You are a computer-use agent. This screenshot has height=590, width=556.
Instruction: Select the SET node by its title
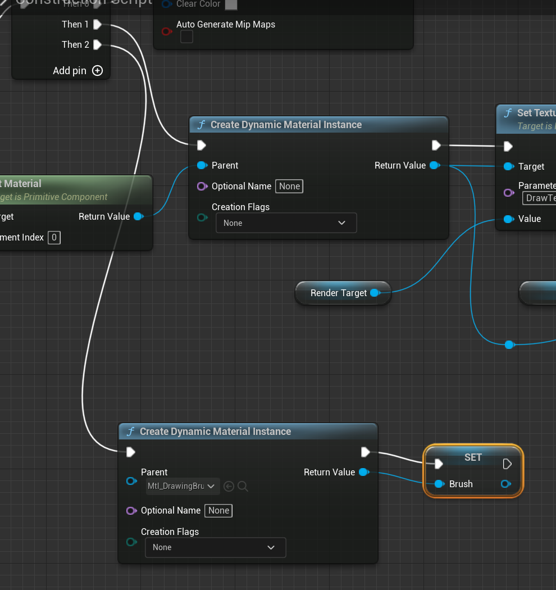(473, 457)
